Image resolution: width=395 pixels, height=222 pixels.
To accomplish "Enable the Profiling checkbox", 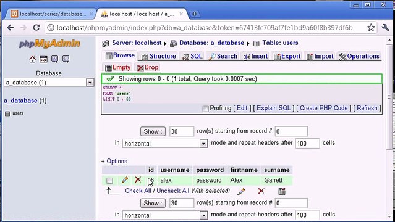I will coord(206,109).
